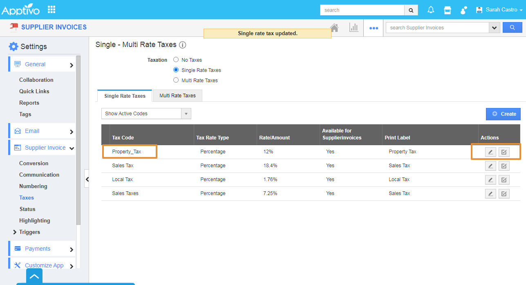Click the notifications bell icon
The height and width of the screenshot is (285, 526).
(x=431, y=10)
